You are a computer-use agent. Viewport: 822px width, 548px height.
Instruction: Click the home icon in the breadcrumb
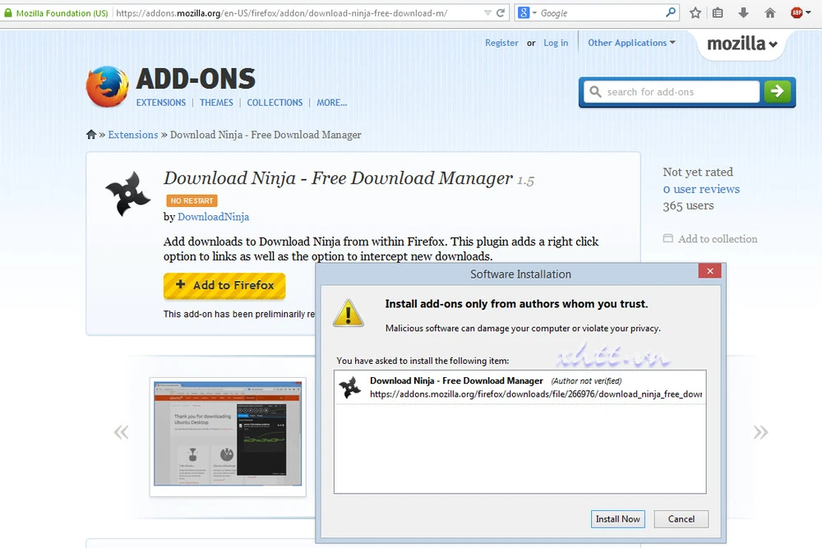[91, 135]
